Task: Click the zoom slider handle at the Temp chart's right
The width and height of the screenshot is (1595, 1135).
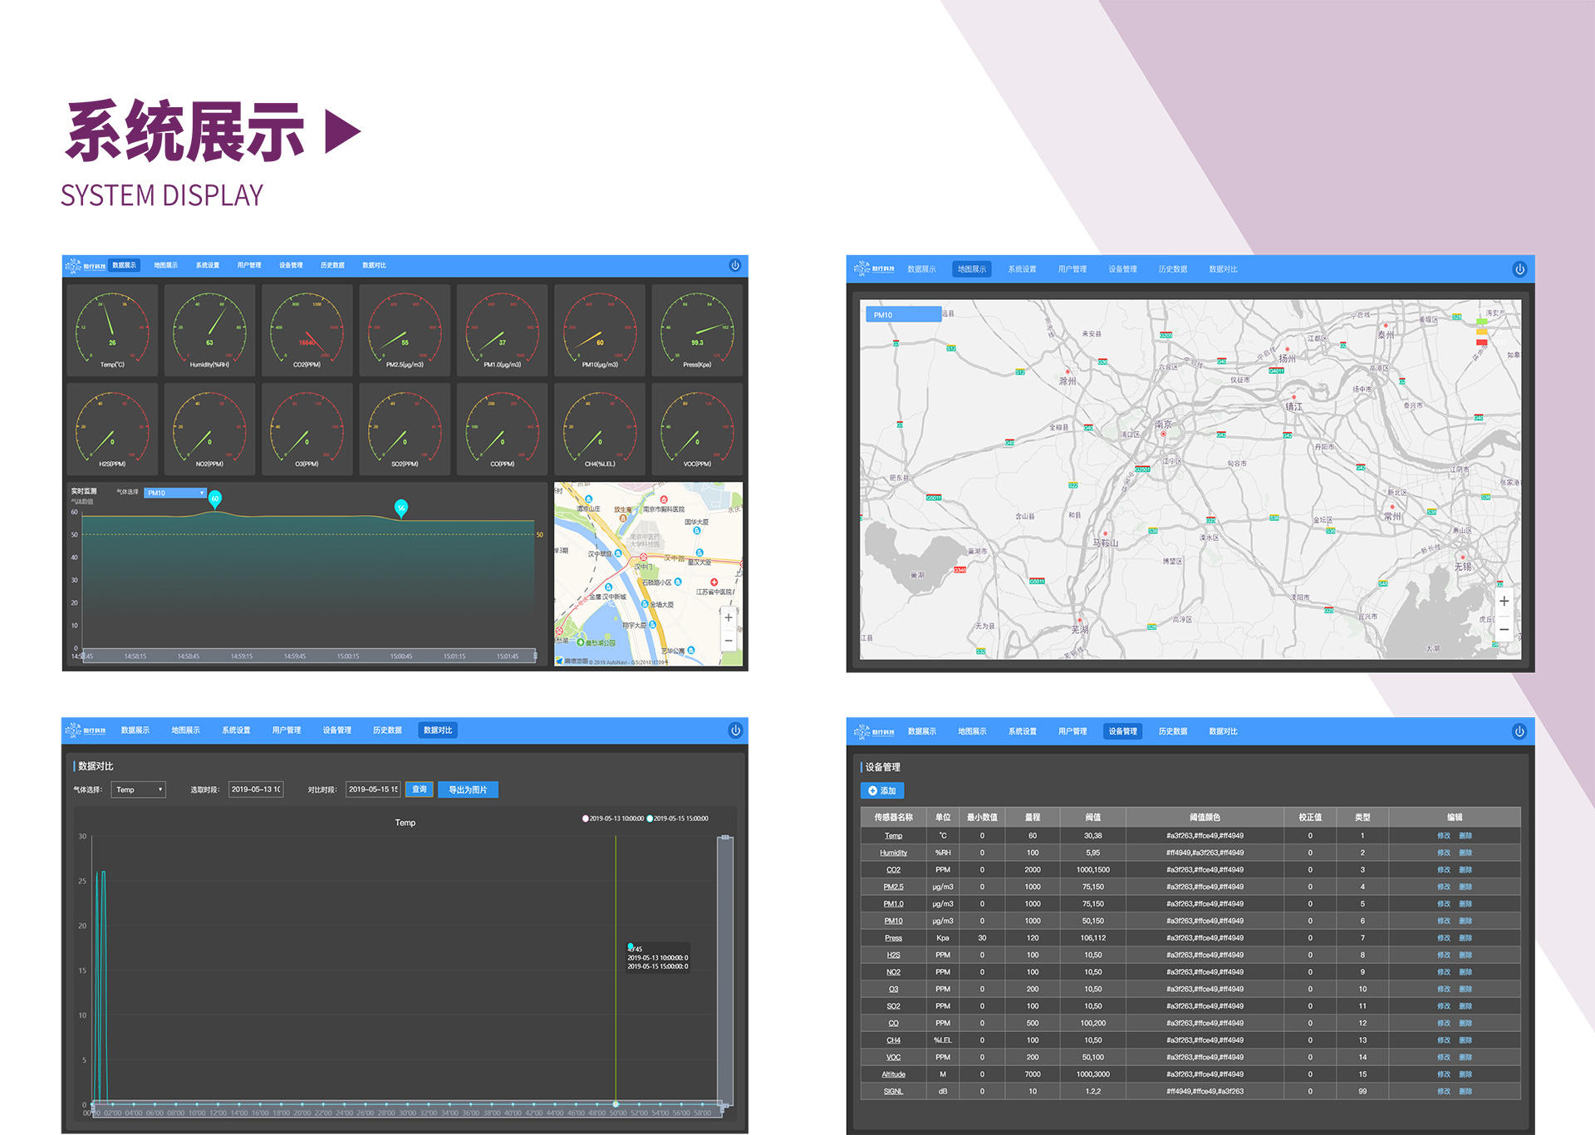Action: [x=725, y=838]
